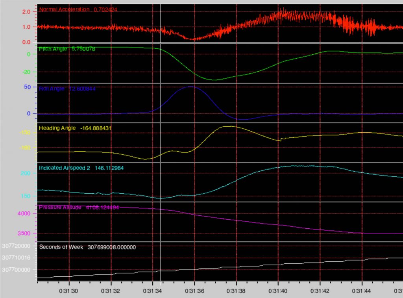The image size is (403, 298).
Task: Click the 2.0 normal acceleration axis value
Action: (x=26, y=12)
